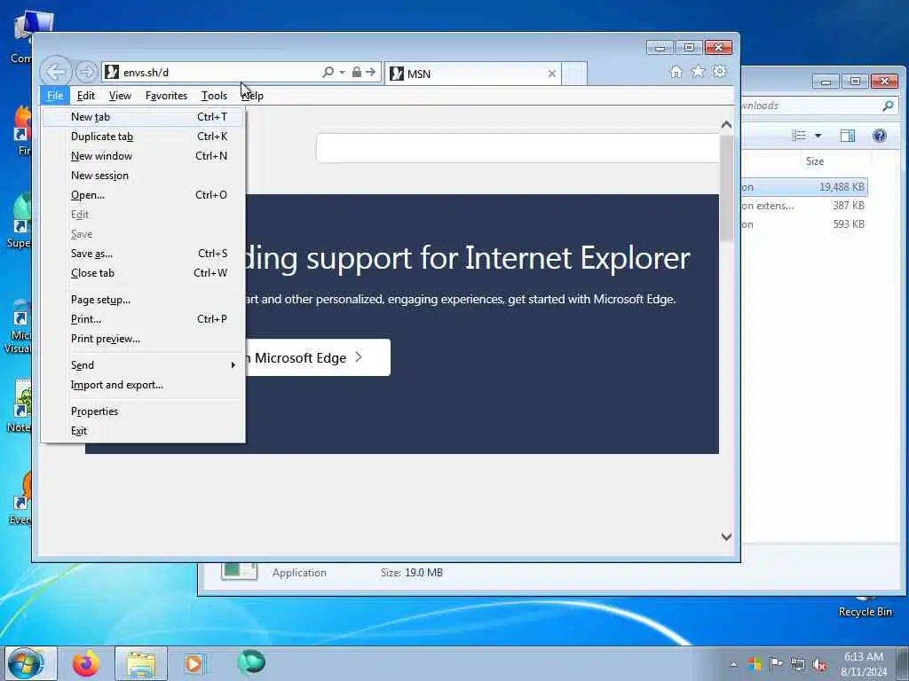This screenshot has width=909, height=681.
Task: Choose New session menu entry
Action: [143, 176]
